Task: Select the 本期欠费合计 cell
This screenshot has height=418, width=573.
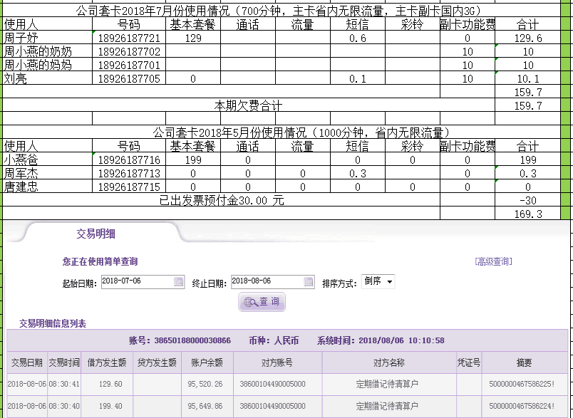Action: (x=249, y=105)
